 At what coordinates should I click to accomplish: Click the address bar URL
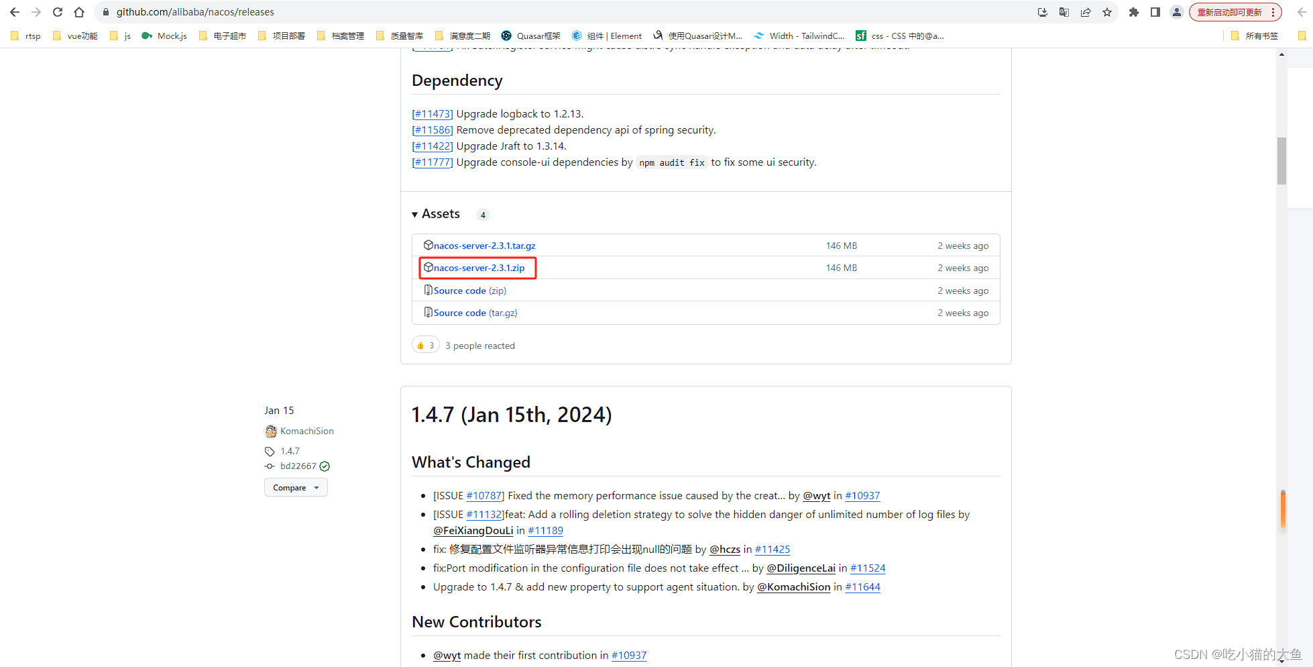[195, 12]
